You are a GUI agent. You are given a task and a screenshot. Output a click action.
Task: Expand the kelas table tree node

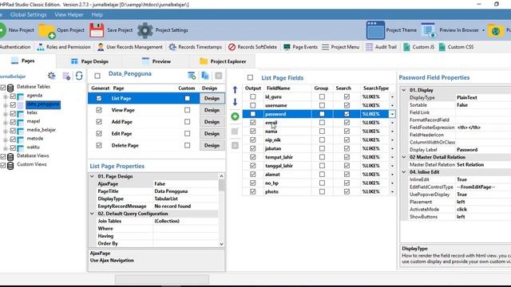coord(6,114)
